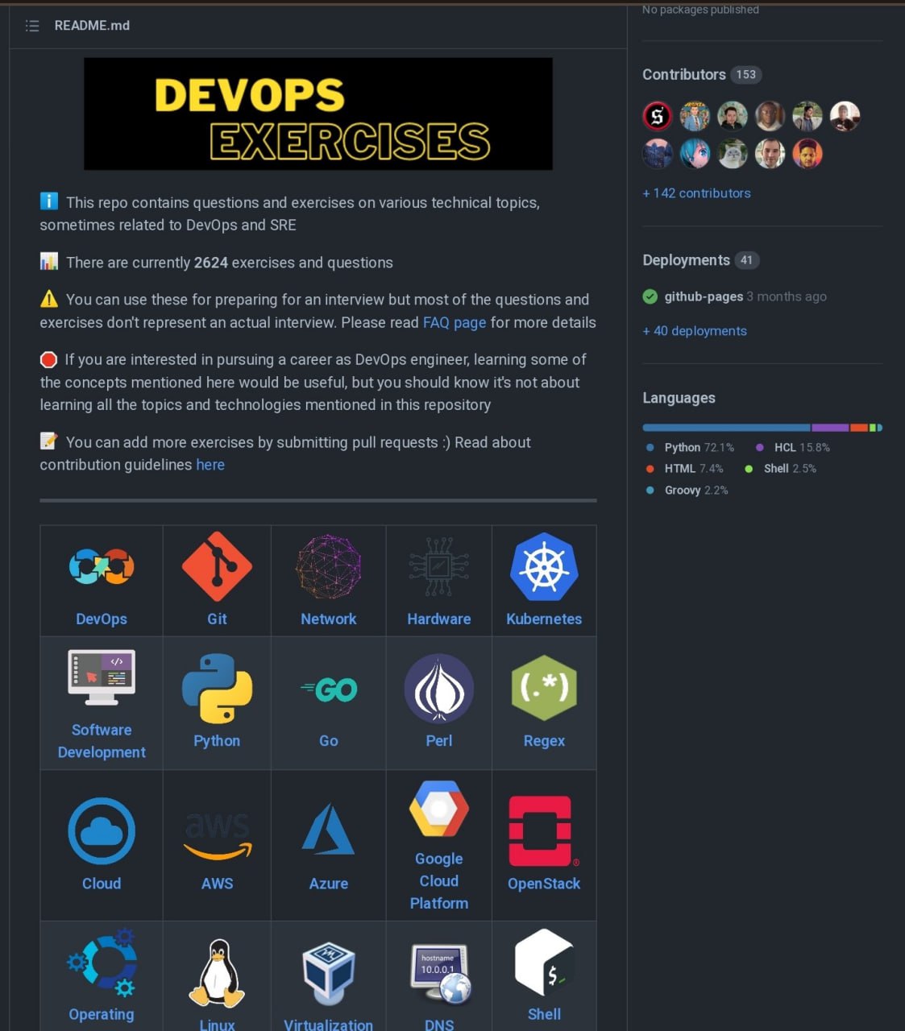Click the Regex hexagon icon
Viewport: 905px width, 1031px height.
pyautogui.click(x=544, y=689)
